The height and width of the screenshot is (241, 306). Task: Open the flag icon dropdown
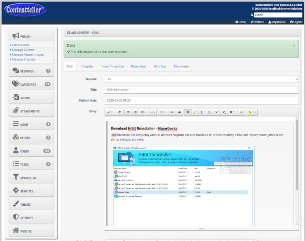pos(232,112)
